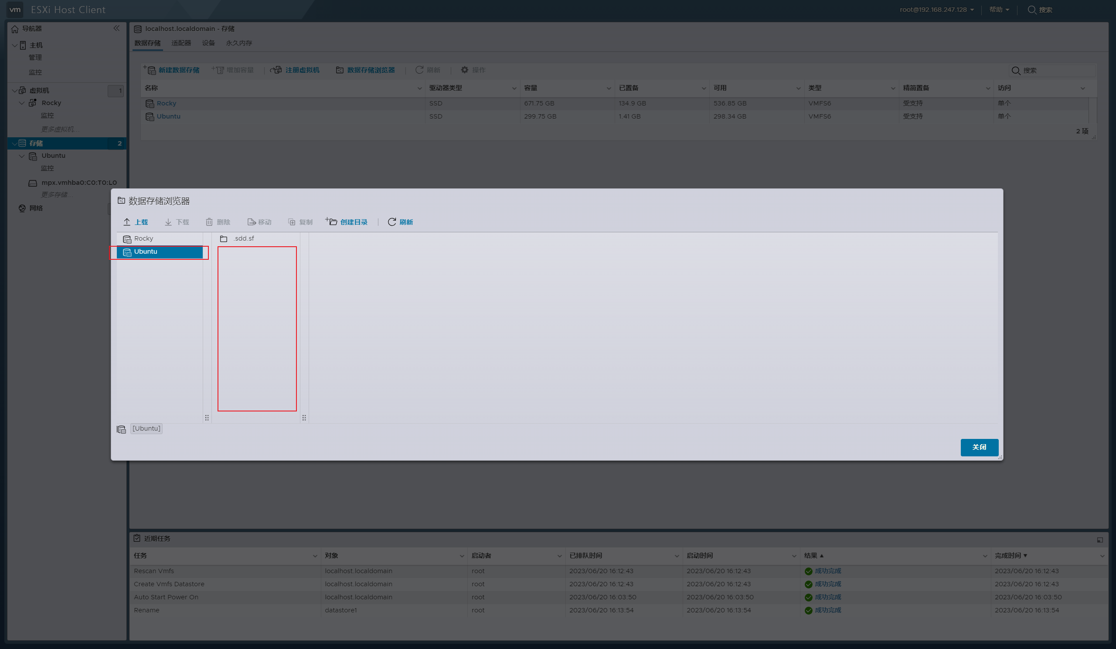Collapse the Rocky VM tree node
This screenshot has height=649, width=1116.
point(22,103)
